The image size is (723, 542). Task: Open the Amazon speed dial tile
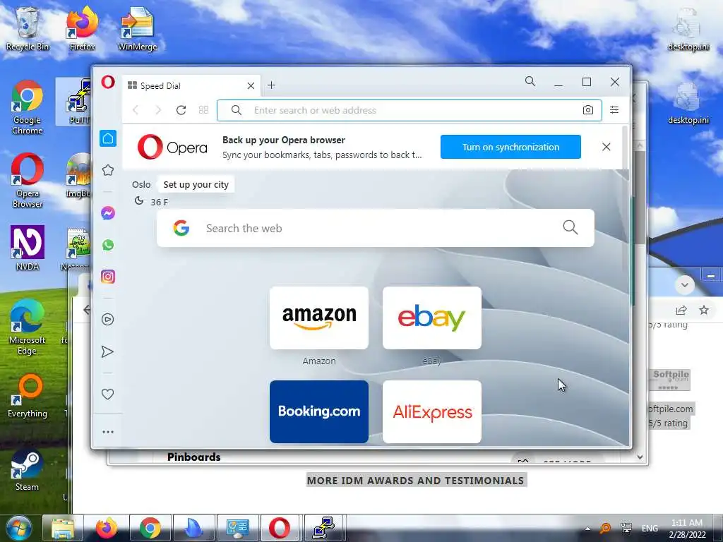[x=319, y=318]
